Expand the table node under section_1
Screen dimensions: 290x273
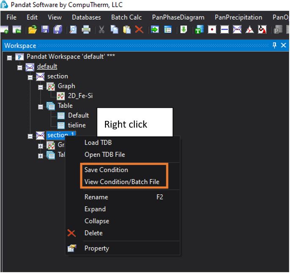(x=41, y=156)
